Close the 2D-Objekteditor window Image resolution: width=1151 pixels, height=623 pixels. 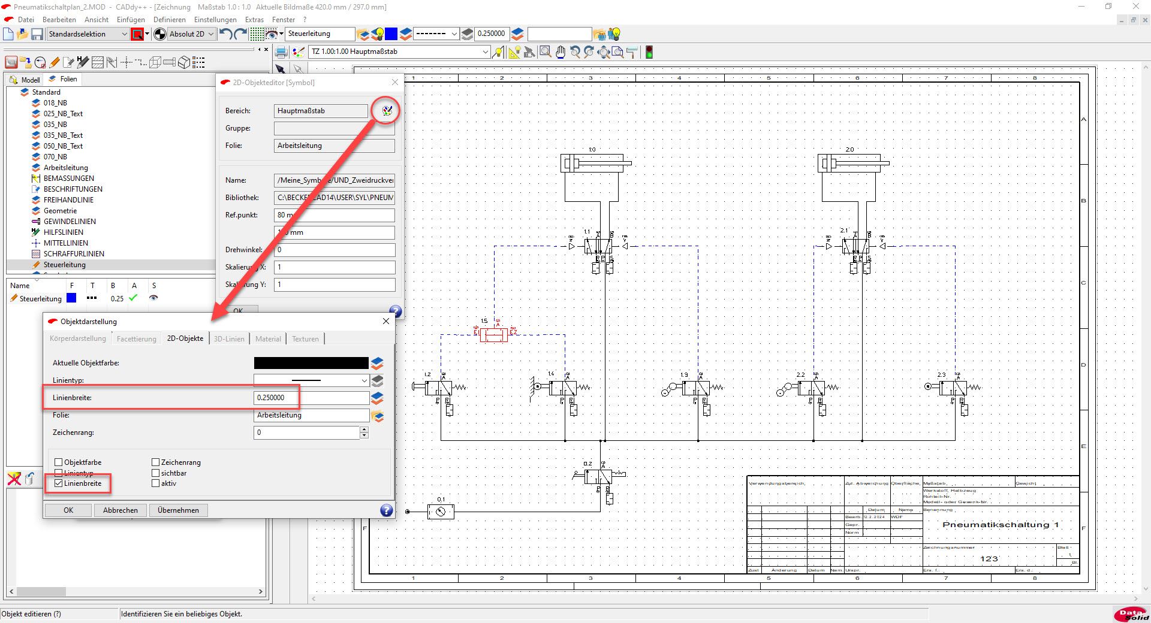point(394,82)
